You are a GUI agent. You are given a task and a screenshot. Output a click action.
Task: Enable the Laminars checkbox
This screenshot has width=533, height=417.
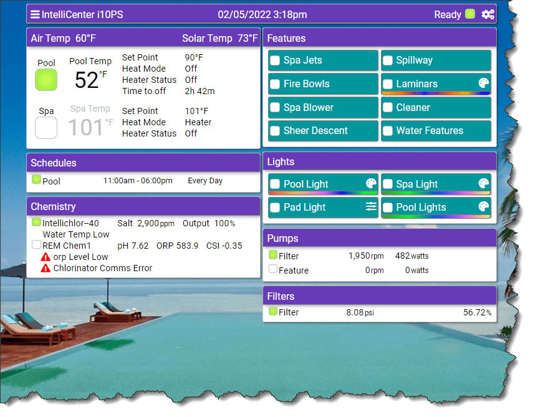pyautogui.click(x=388, y=84)
